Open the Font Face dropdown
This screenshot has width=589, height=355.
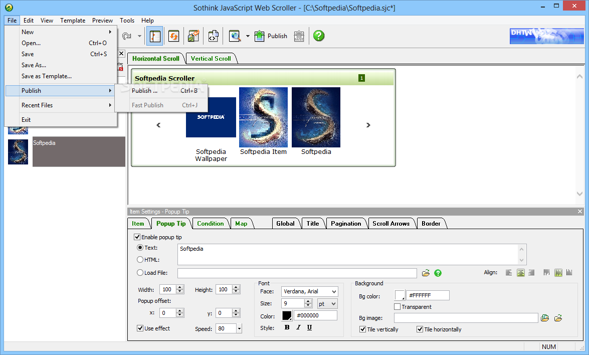tap(333, 291)
